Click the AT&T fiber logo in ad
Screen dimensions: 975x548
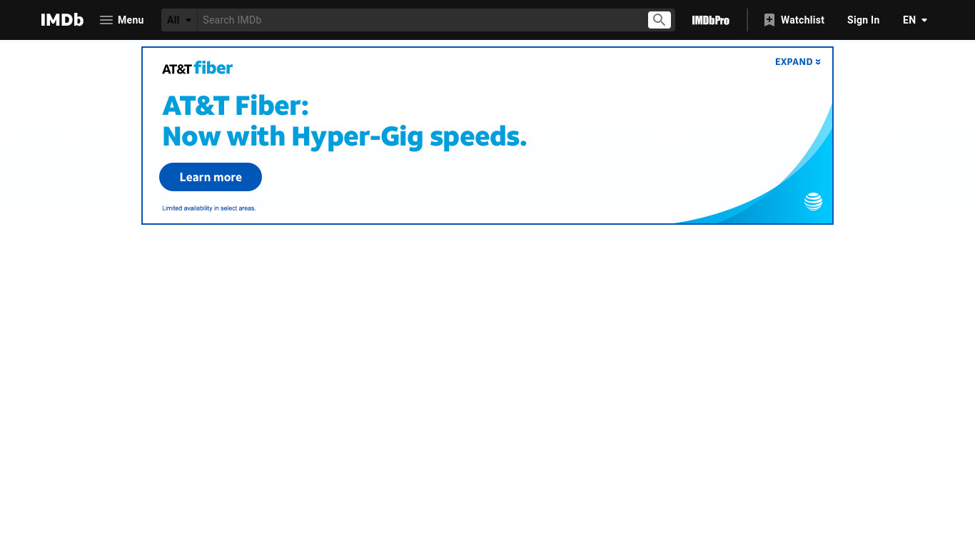tap(198, 68)
